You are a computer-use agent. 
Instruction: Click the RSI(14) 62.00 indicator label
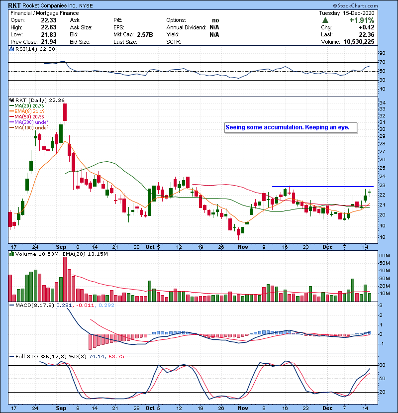[x=35, y=49]
